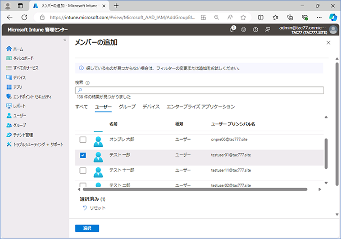Uncheck the box for テスト 一郎
The height and width of the screenshot is (239, 341).
click(83, 155)
